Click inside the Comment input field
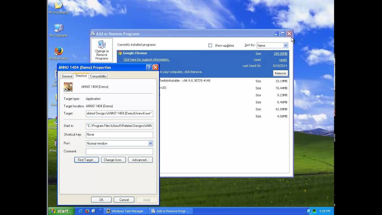Viewport: 382px width, 215px height. (119, 151)
